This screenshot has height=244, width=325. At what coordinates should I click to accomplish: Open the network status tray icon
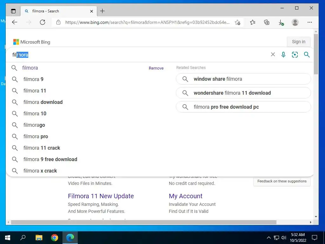pos(276,238)
